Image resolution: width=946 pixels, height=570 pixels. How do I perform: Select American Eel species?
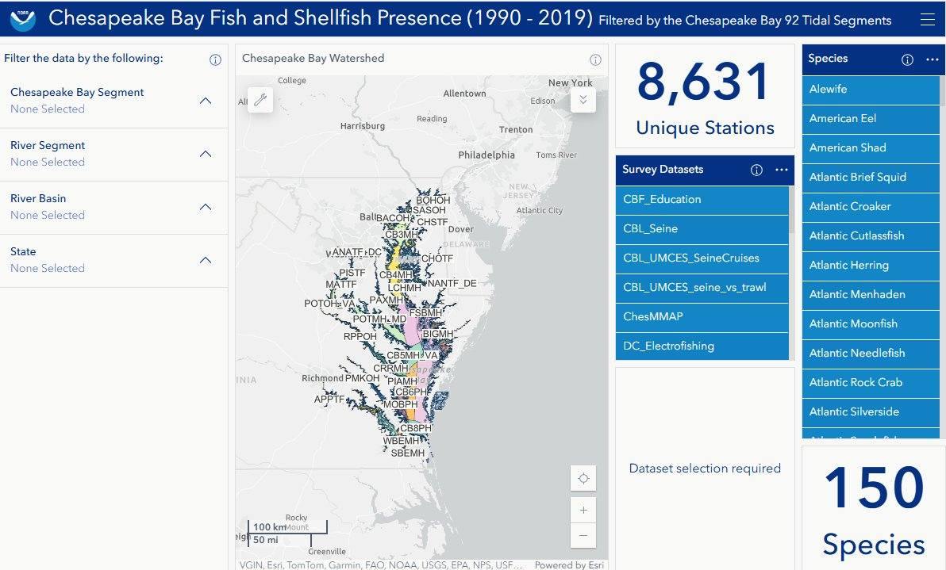[x=871, y=119]
